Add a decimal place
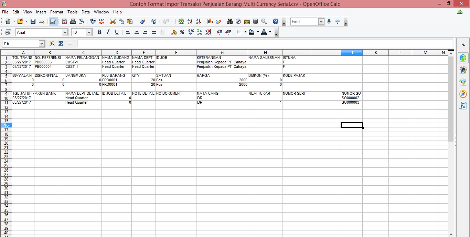This screenshot has height=237, width=470. 200,32
